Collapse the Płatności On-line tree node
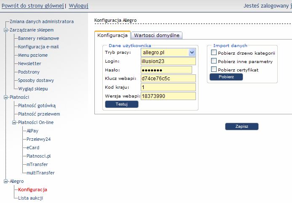The width and height of the screenshot is (292, 203). [x=14, y=122]
